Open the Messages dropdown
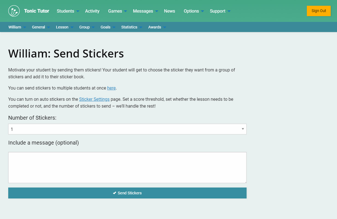 (x=145, y=11)
